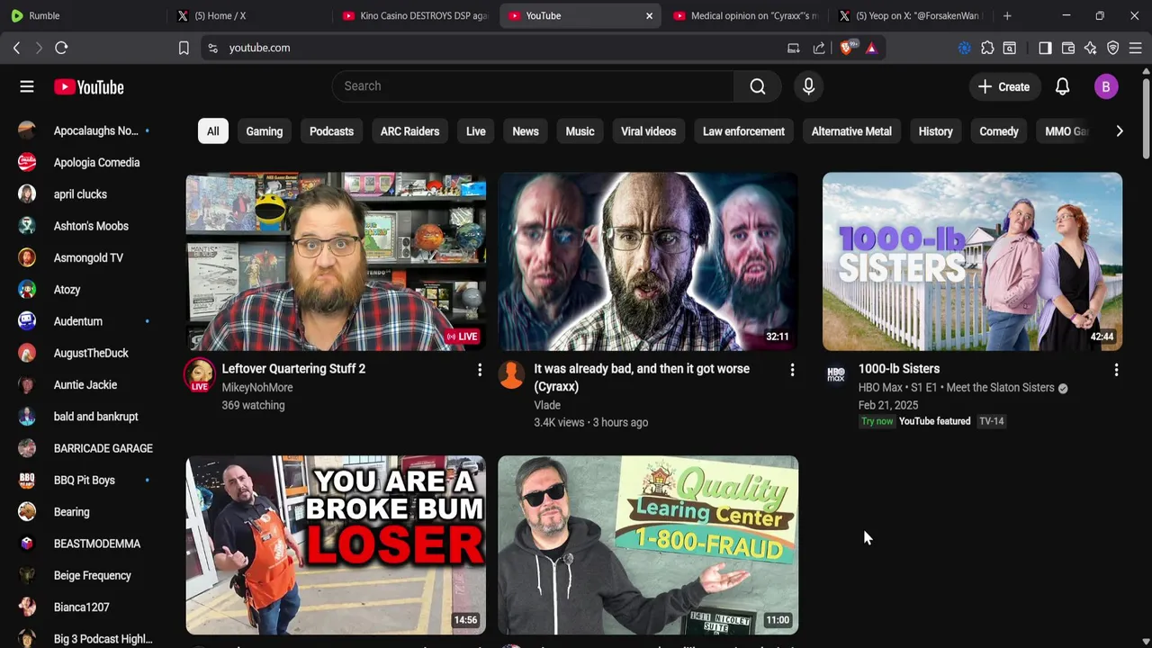
Task: Open a new browser tab
Action: (1007, 15)
